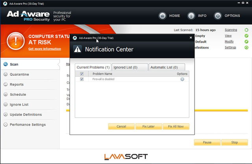Image resolution: width=252 pixels, height=164 pixels.
Task: Switch to Automatic List (0) tab
Action: pyautogui.click(x=167, y=67)
